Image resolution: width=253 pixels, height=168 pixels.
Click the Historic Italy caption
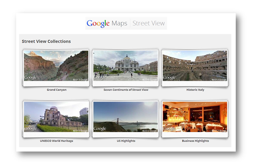click(195, 90)
